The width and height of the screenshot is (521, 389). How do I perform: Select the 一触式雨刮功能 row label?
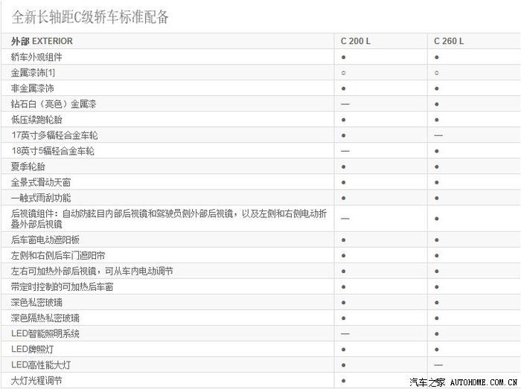click(x=42, y=198)
